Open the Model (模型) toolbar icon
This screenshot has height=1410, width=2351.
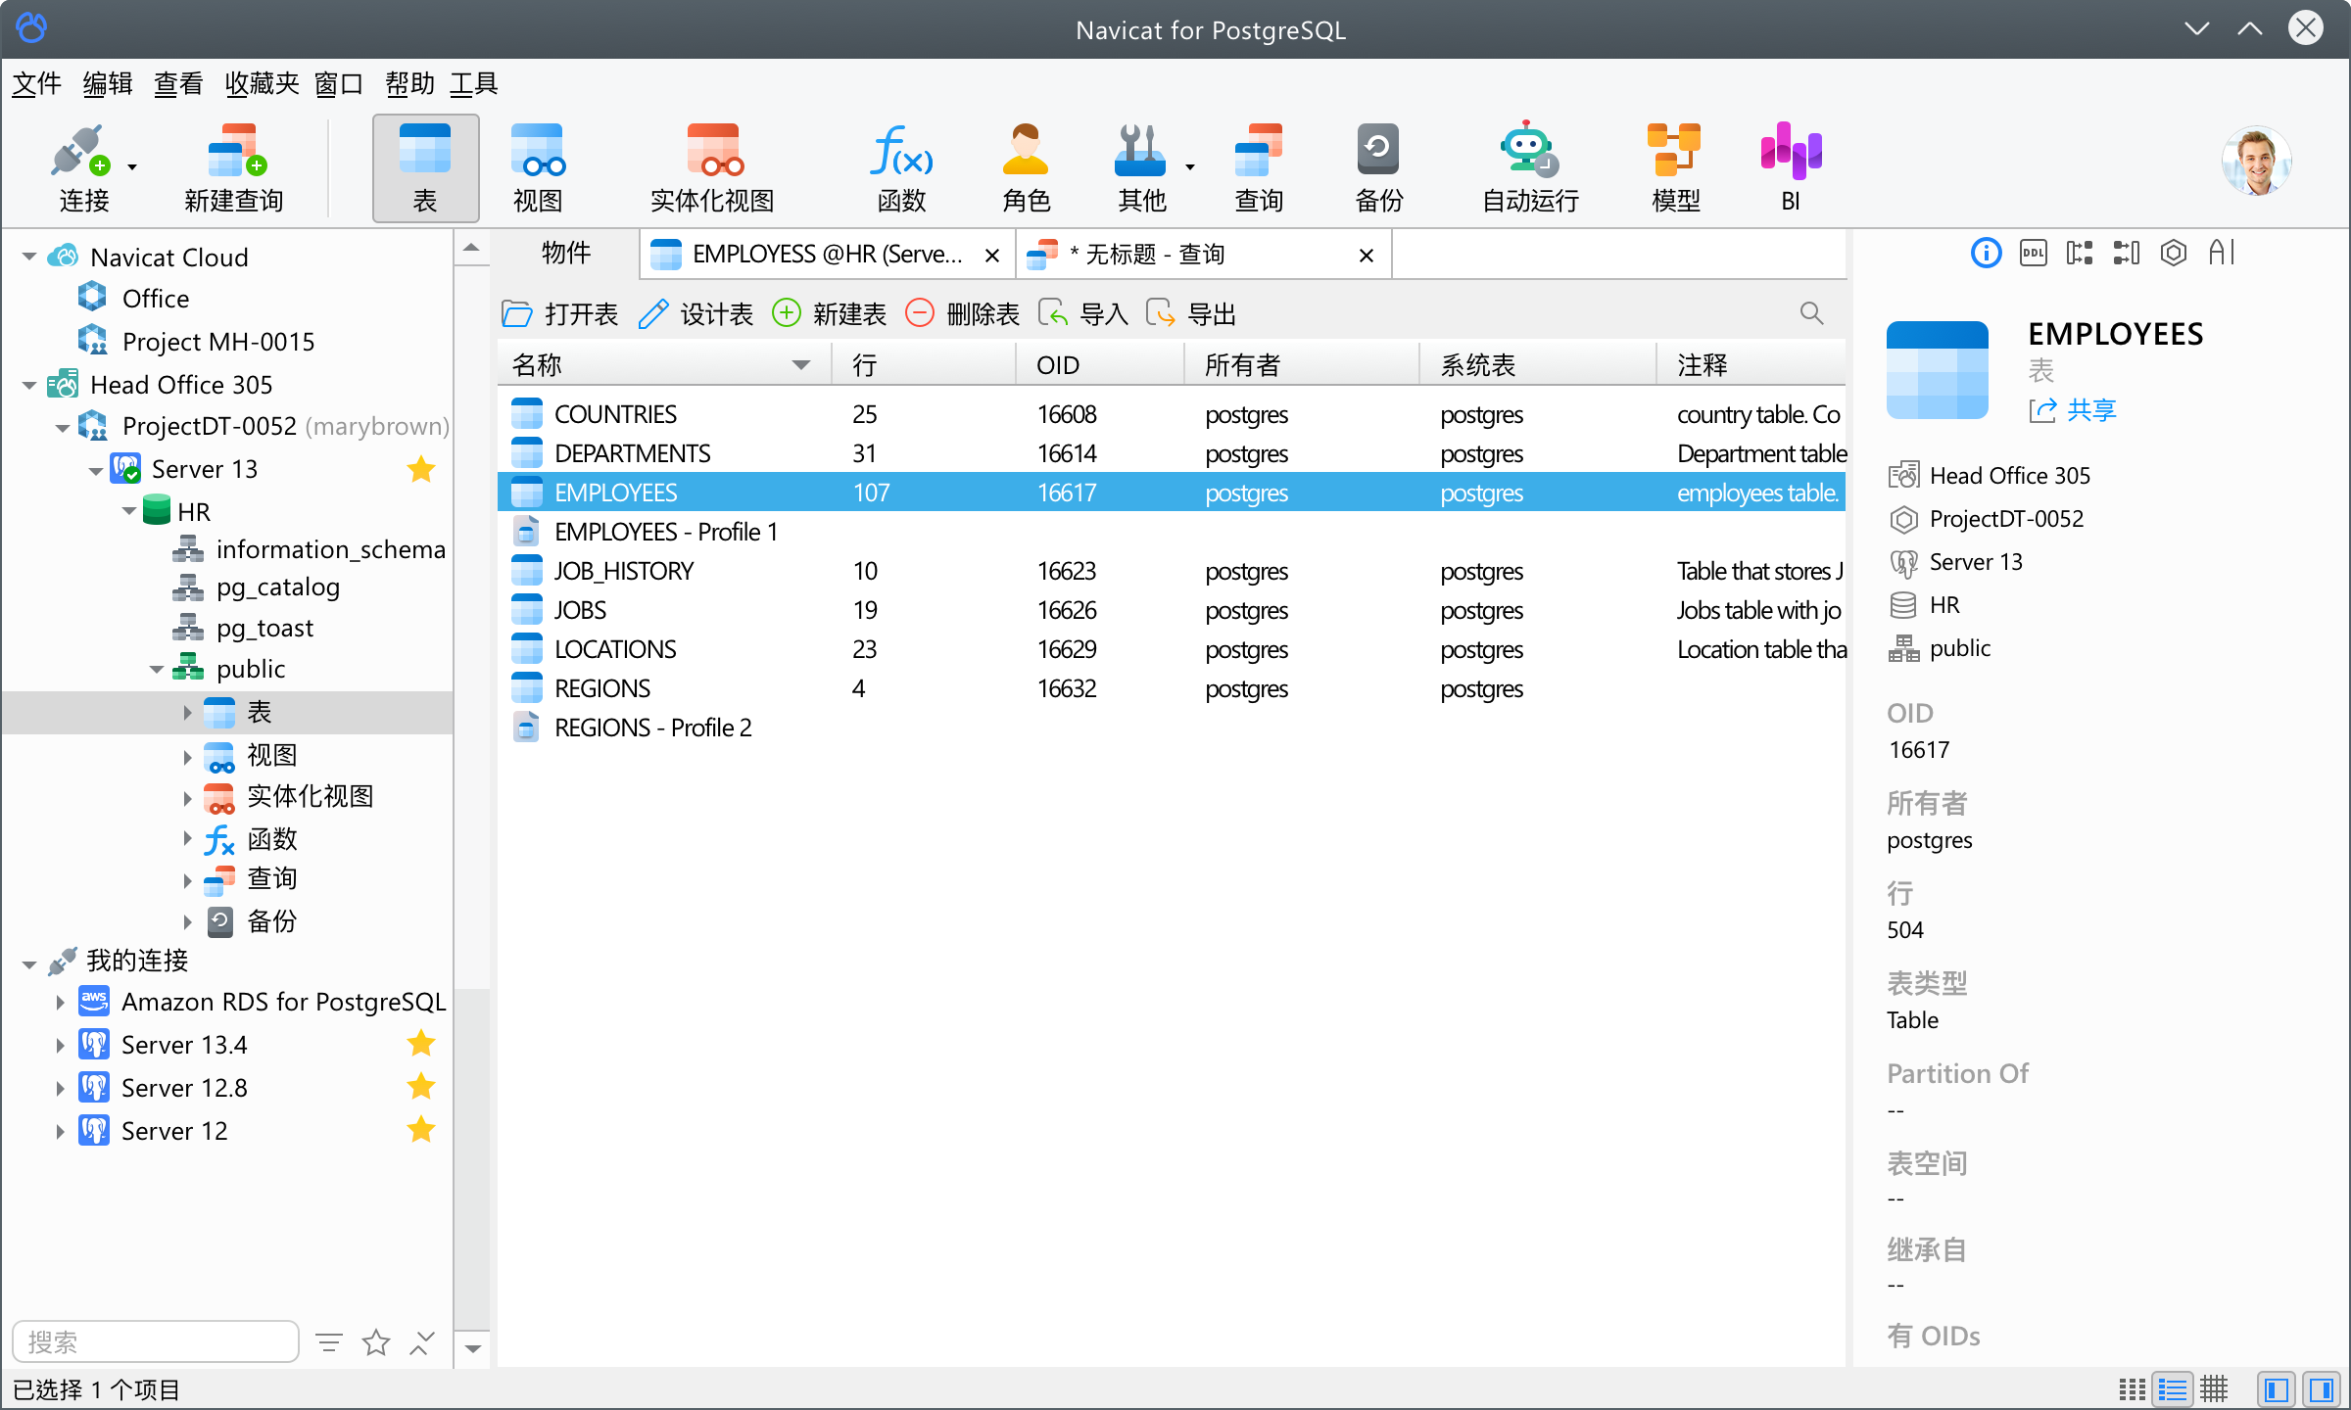click(x=1675, y=167)
